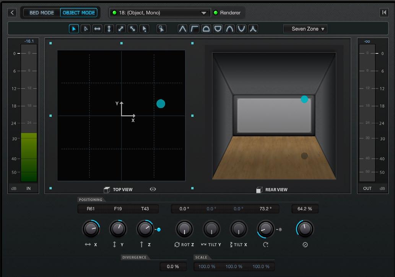Open the 18: (Object, Mono) dropdown
The height and width of the screenshot is (277, 395).
(160, 13)
